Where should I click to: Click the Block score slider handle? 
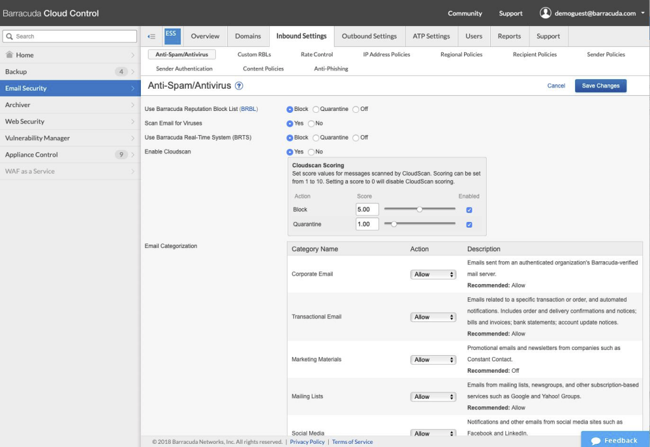coord(420,209)
